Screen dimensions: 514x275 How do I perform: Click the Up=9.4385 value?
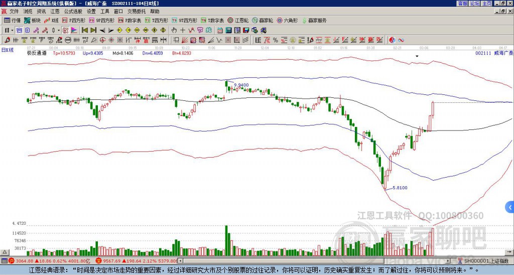click(93, 53)
